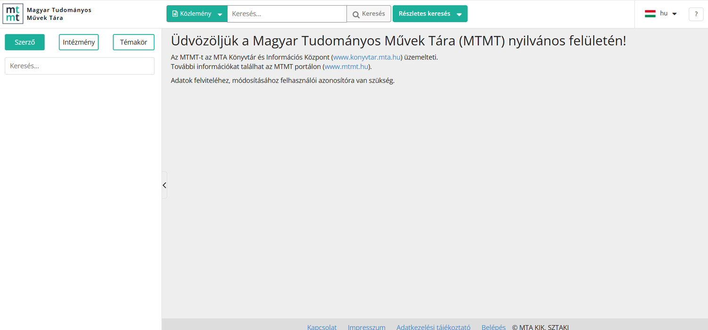Open the hu language selector arrow

point(674,14)
